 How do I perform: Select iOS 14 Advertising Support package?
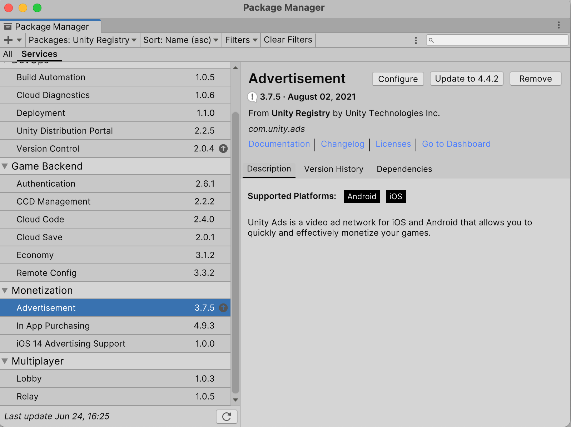[115, 343]
